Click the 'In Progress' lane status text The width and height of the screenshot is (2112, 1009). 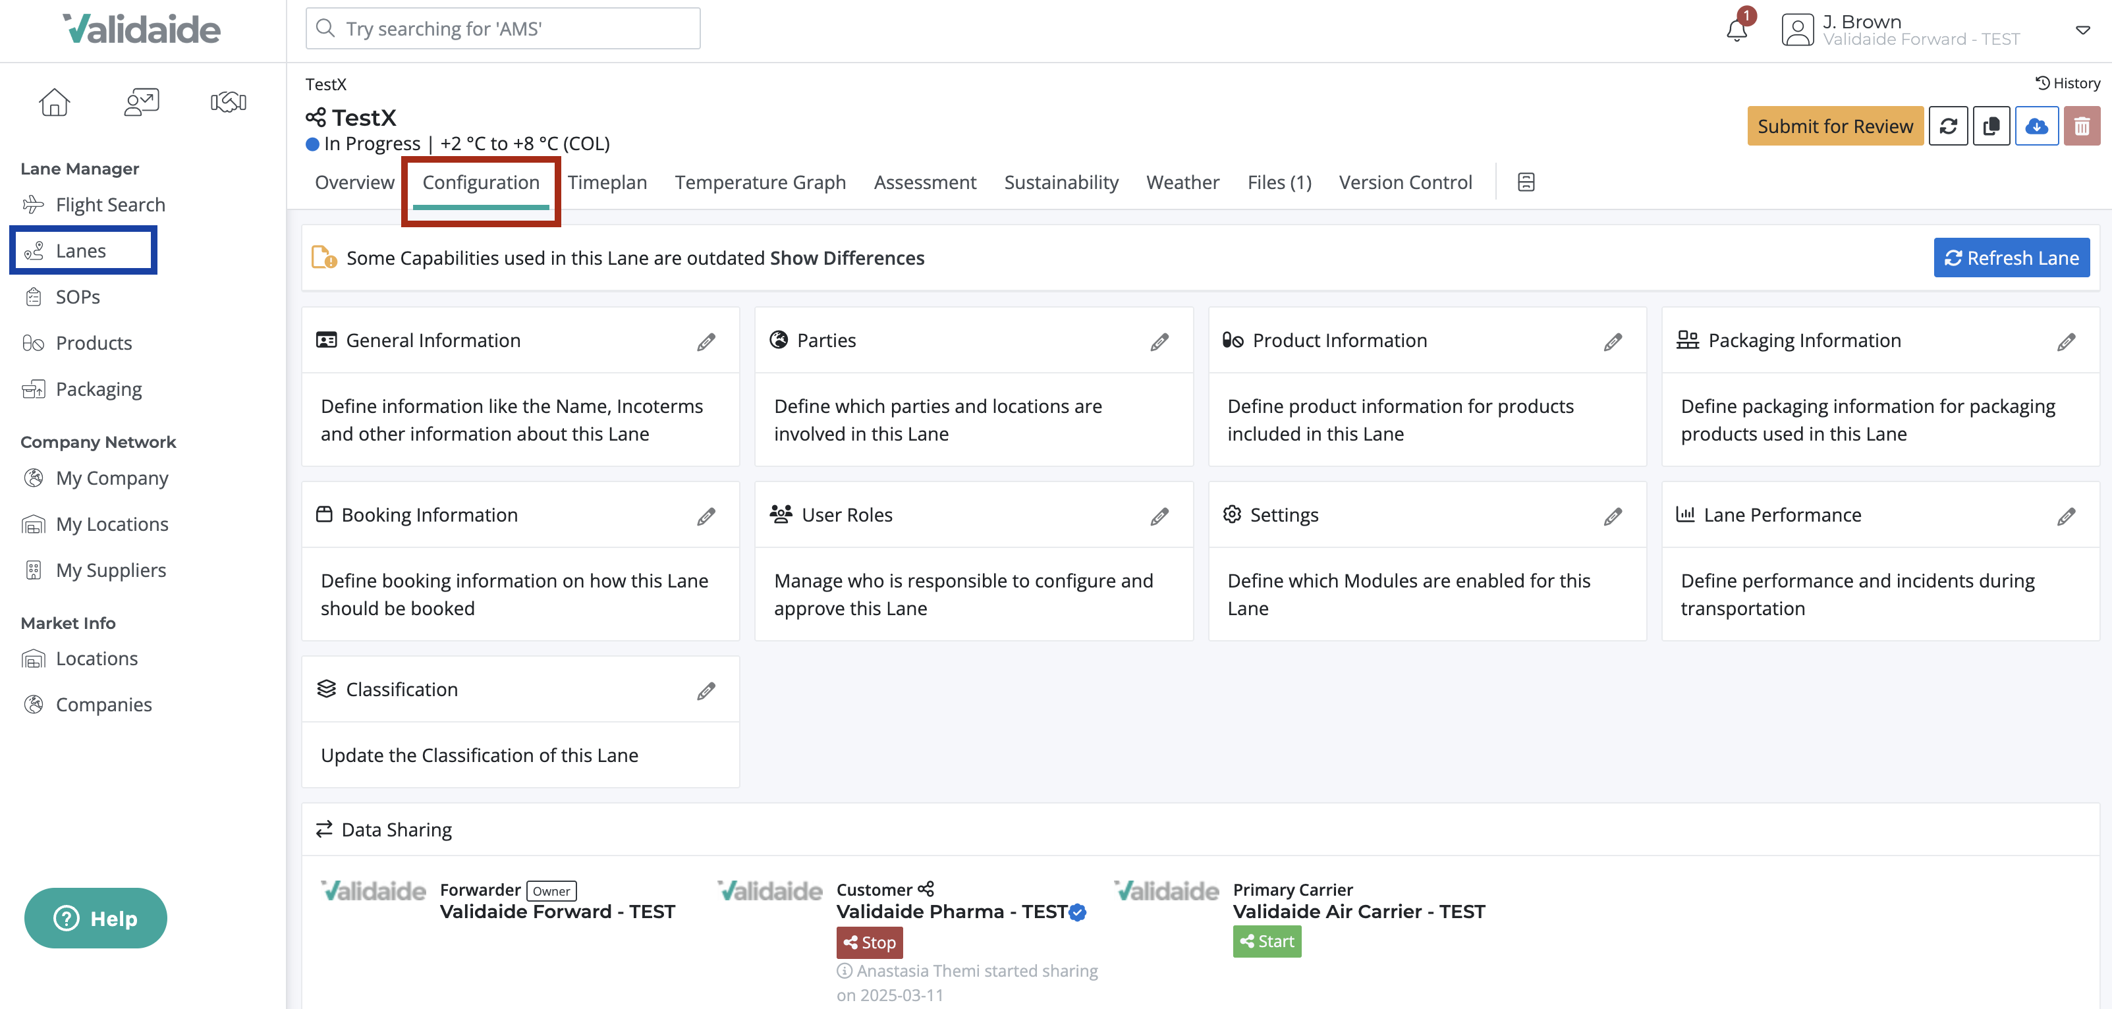(372, 144)
